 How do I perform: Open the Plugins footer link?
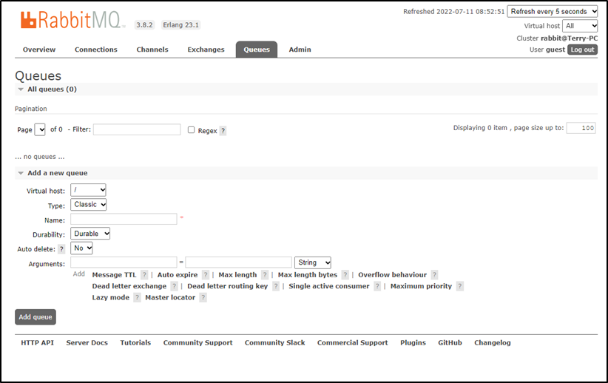click(x=413, y=342)
